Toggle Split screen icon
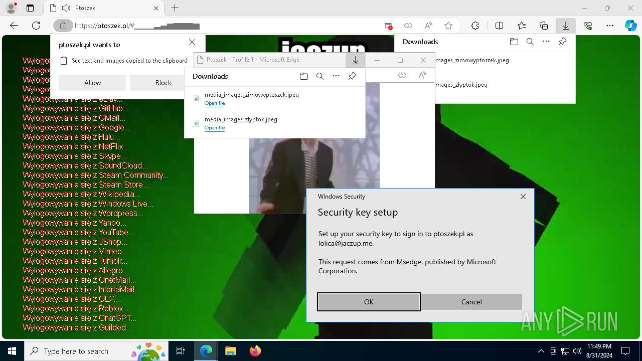Image resolution: width=642 pixels, height=361 pixels. 499,26
